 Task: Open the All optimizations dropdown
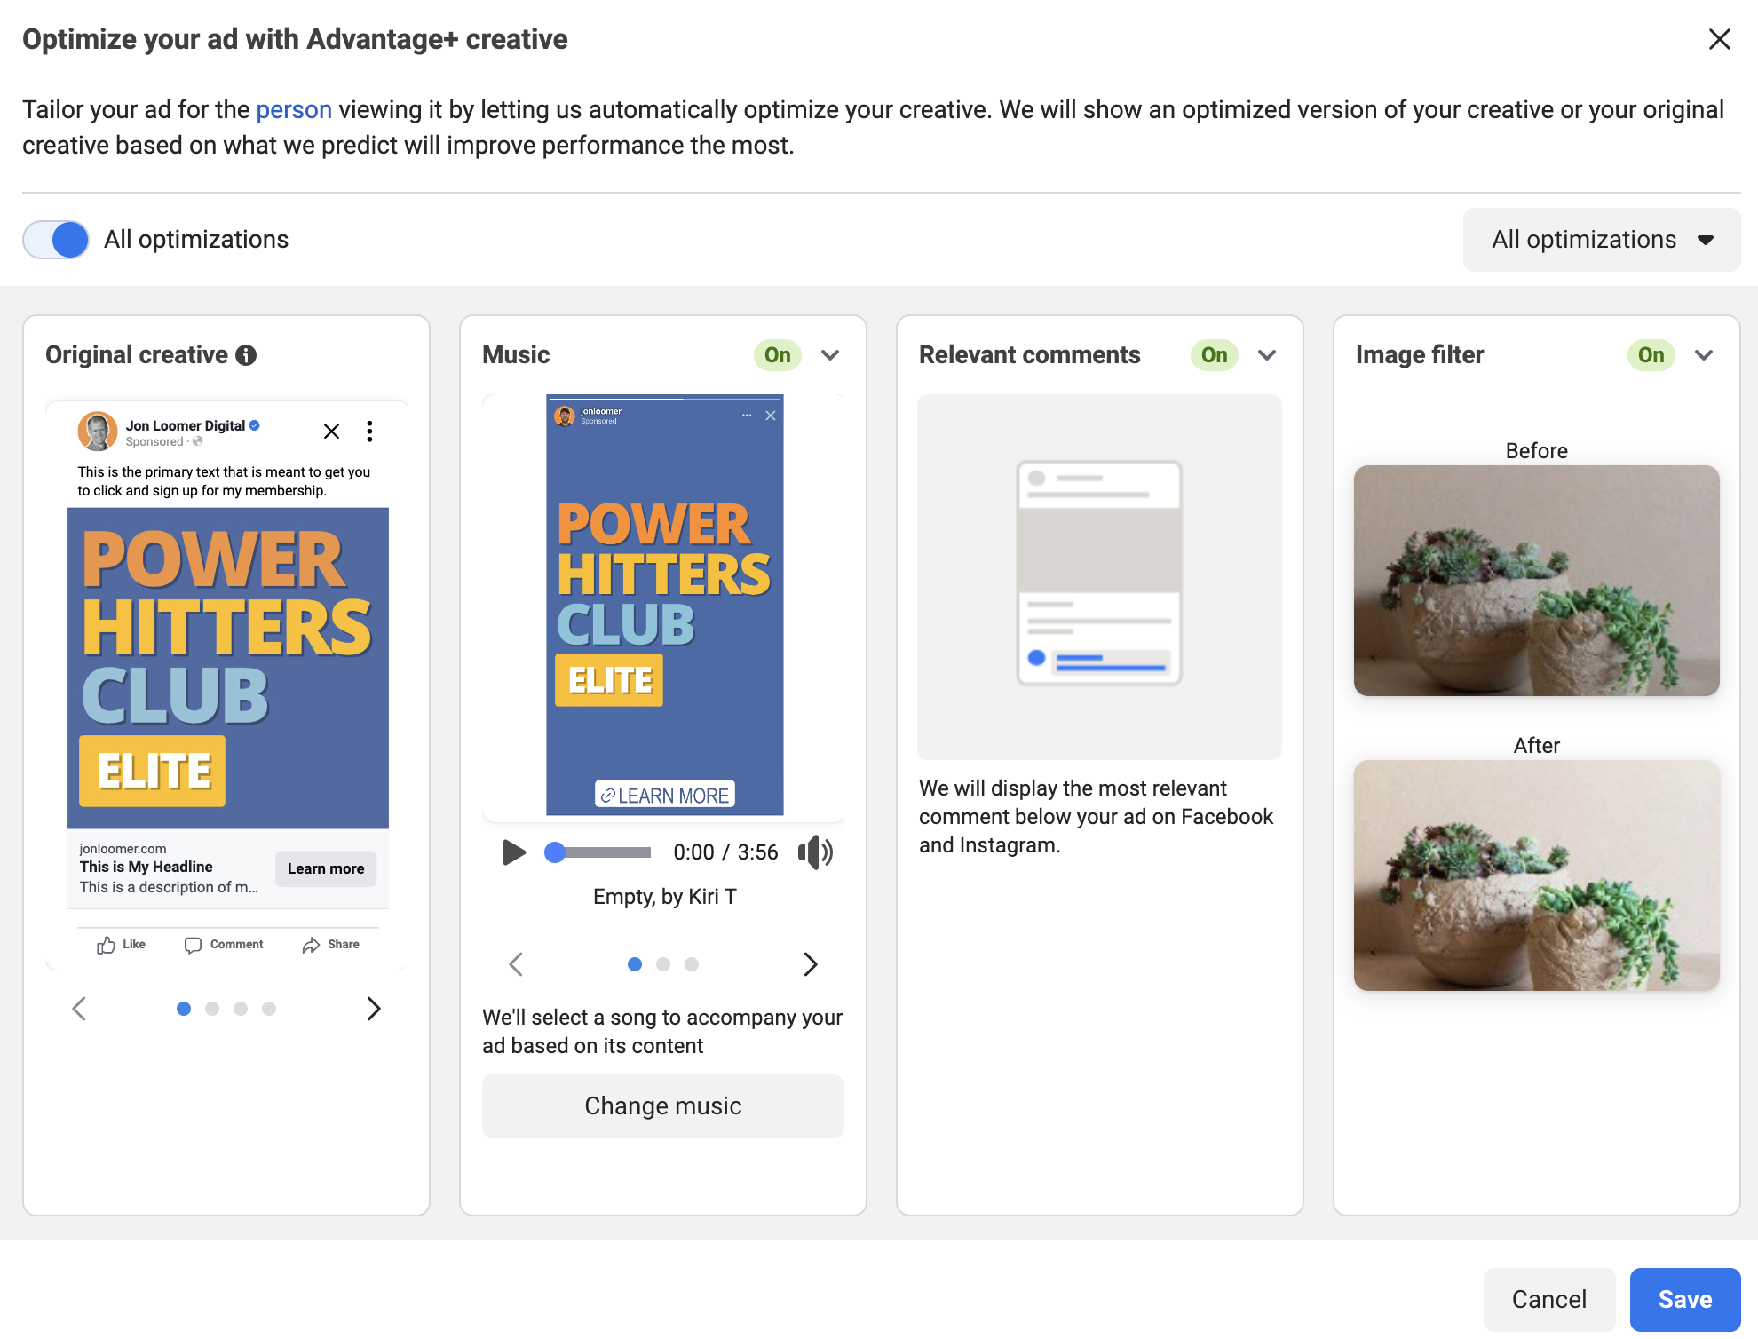[x=1602, y=240]
